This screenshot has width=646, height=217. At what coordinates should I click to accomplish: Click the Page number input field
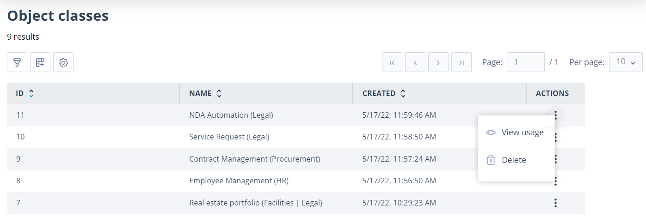[526, 62]
